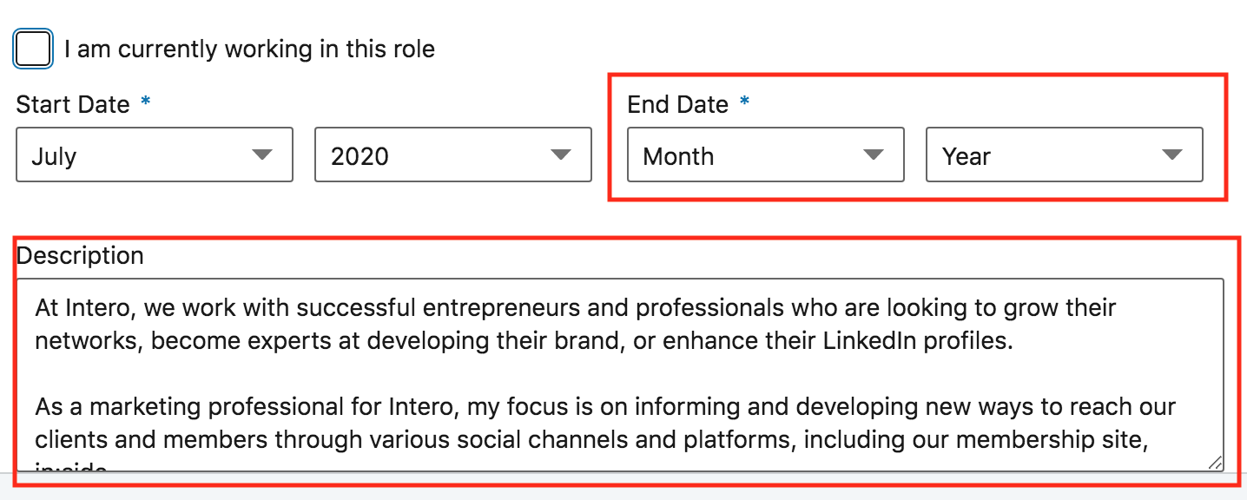Image resolution: width=1247 pixels, height=500 pixels.
Task: Click the Description box resize handle
Action: pyautogui.click(x=1215, y=463)
